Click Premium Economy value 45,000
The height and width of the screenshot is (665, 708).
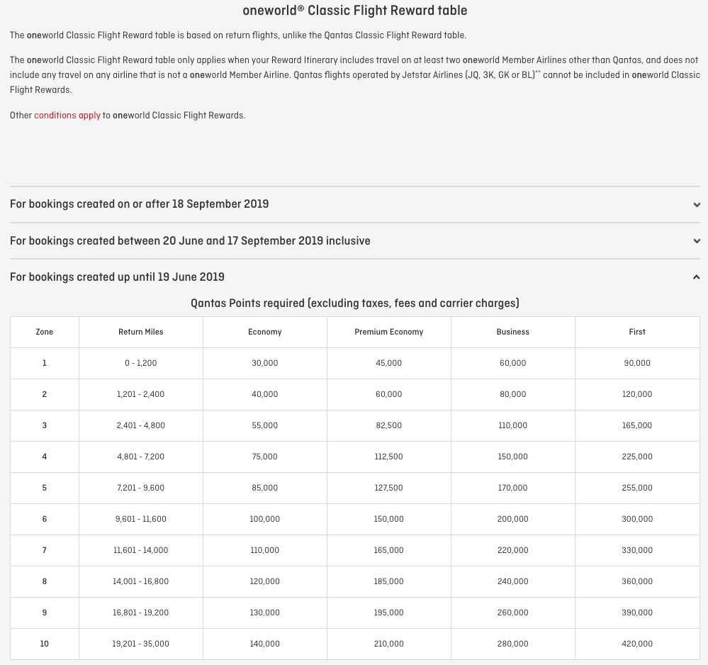click(389, 363)
